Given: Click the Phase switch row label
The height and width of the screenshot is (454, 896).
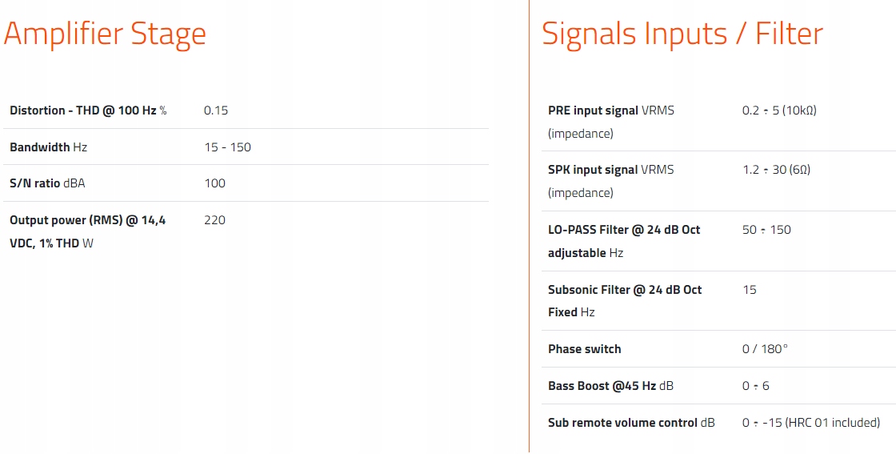Looking at the screenshot, I should 585,349.
